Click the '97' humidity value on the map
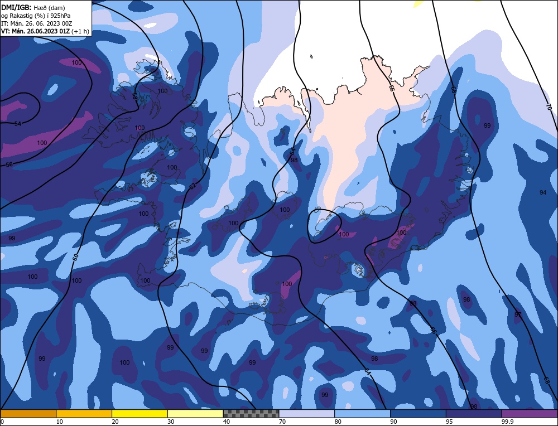558x426 pixels. coord(518,314)
